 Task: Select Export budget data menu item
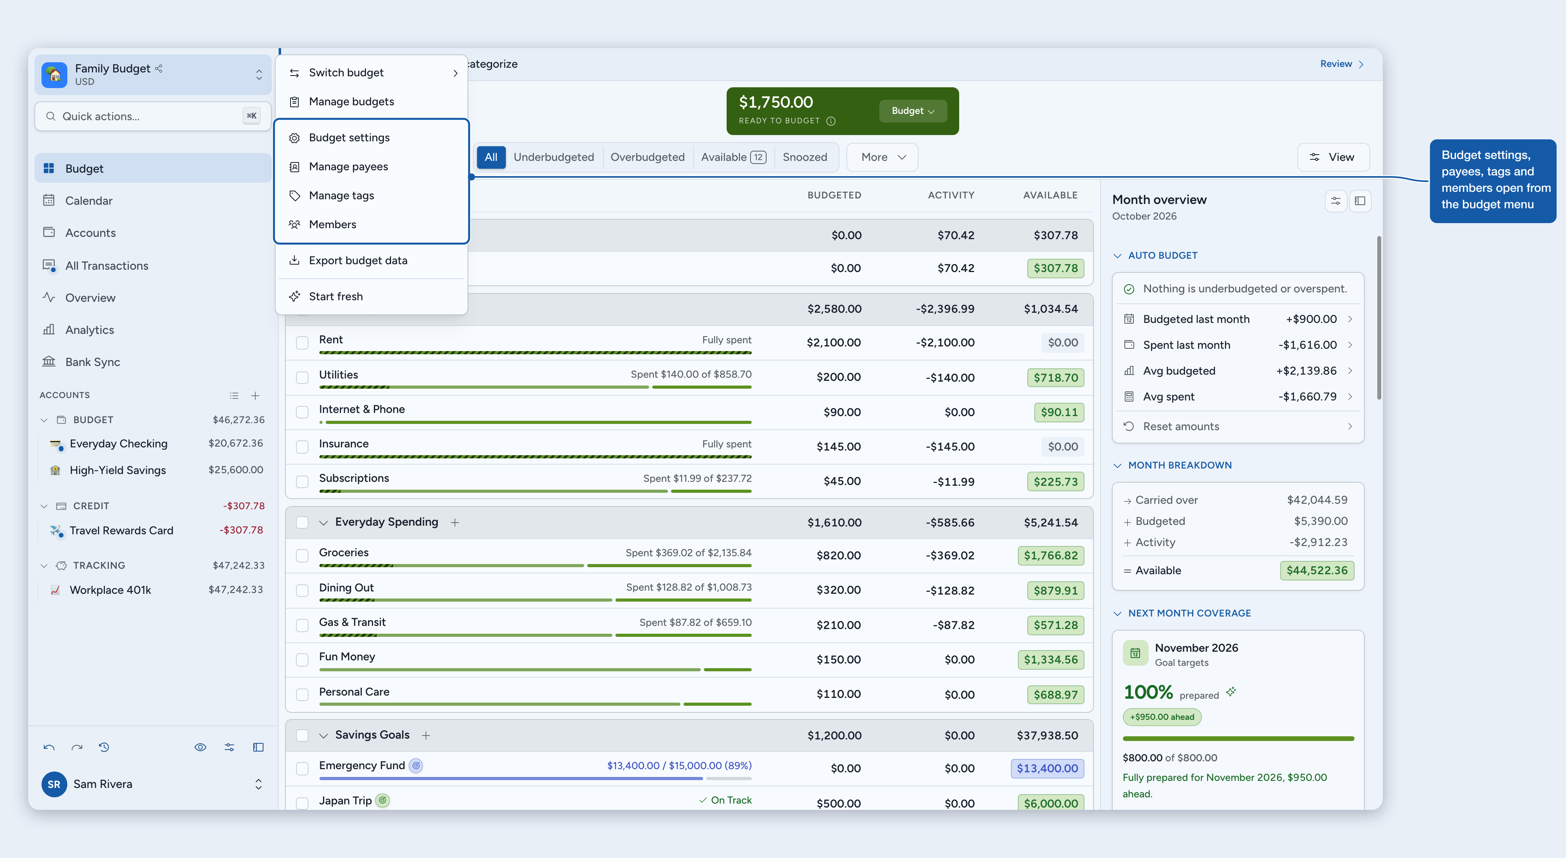(x=372, y=261)
